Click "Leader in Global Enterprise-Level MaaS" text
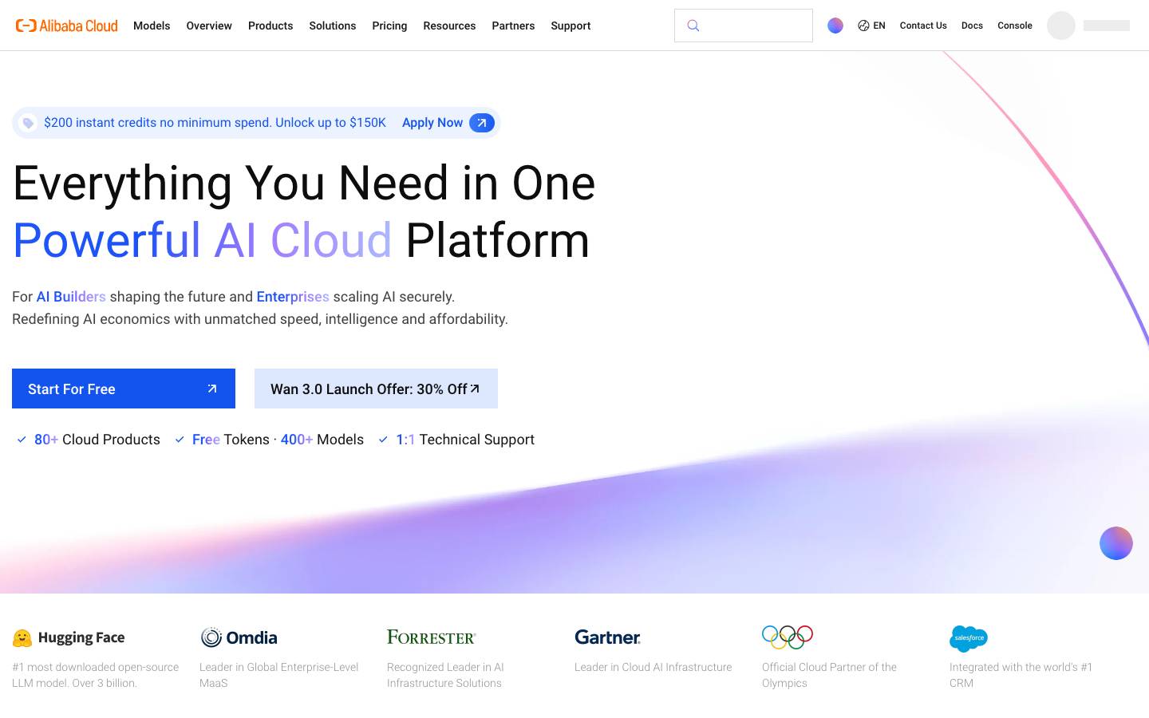 point(279,675)
